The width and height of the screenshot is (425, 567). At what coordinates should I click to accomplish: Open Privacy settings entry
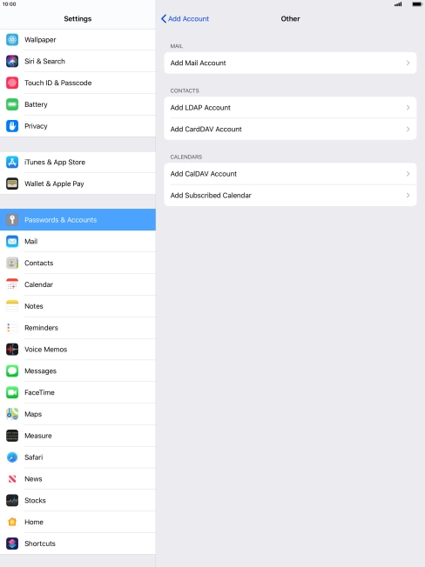pyautogui.click(x=78, y=126)
